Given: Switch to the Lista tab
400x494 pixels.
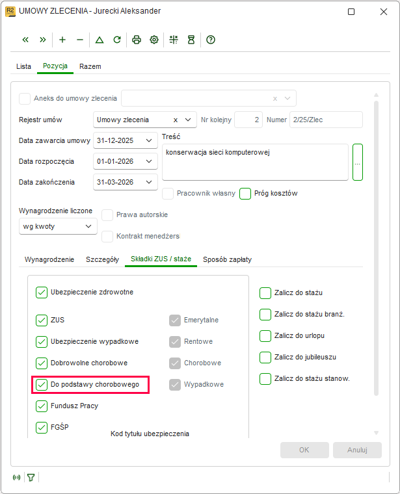Looking at the screenshot, I should [x=23, y=66].
